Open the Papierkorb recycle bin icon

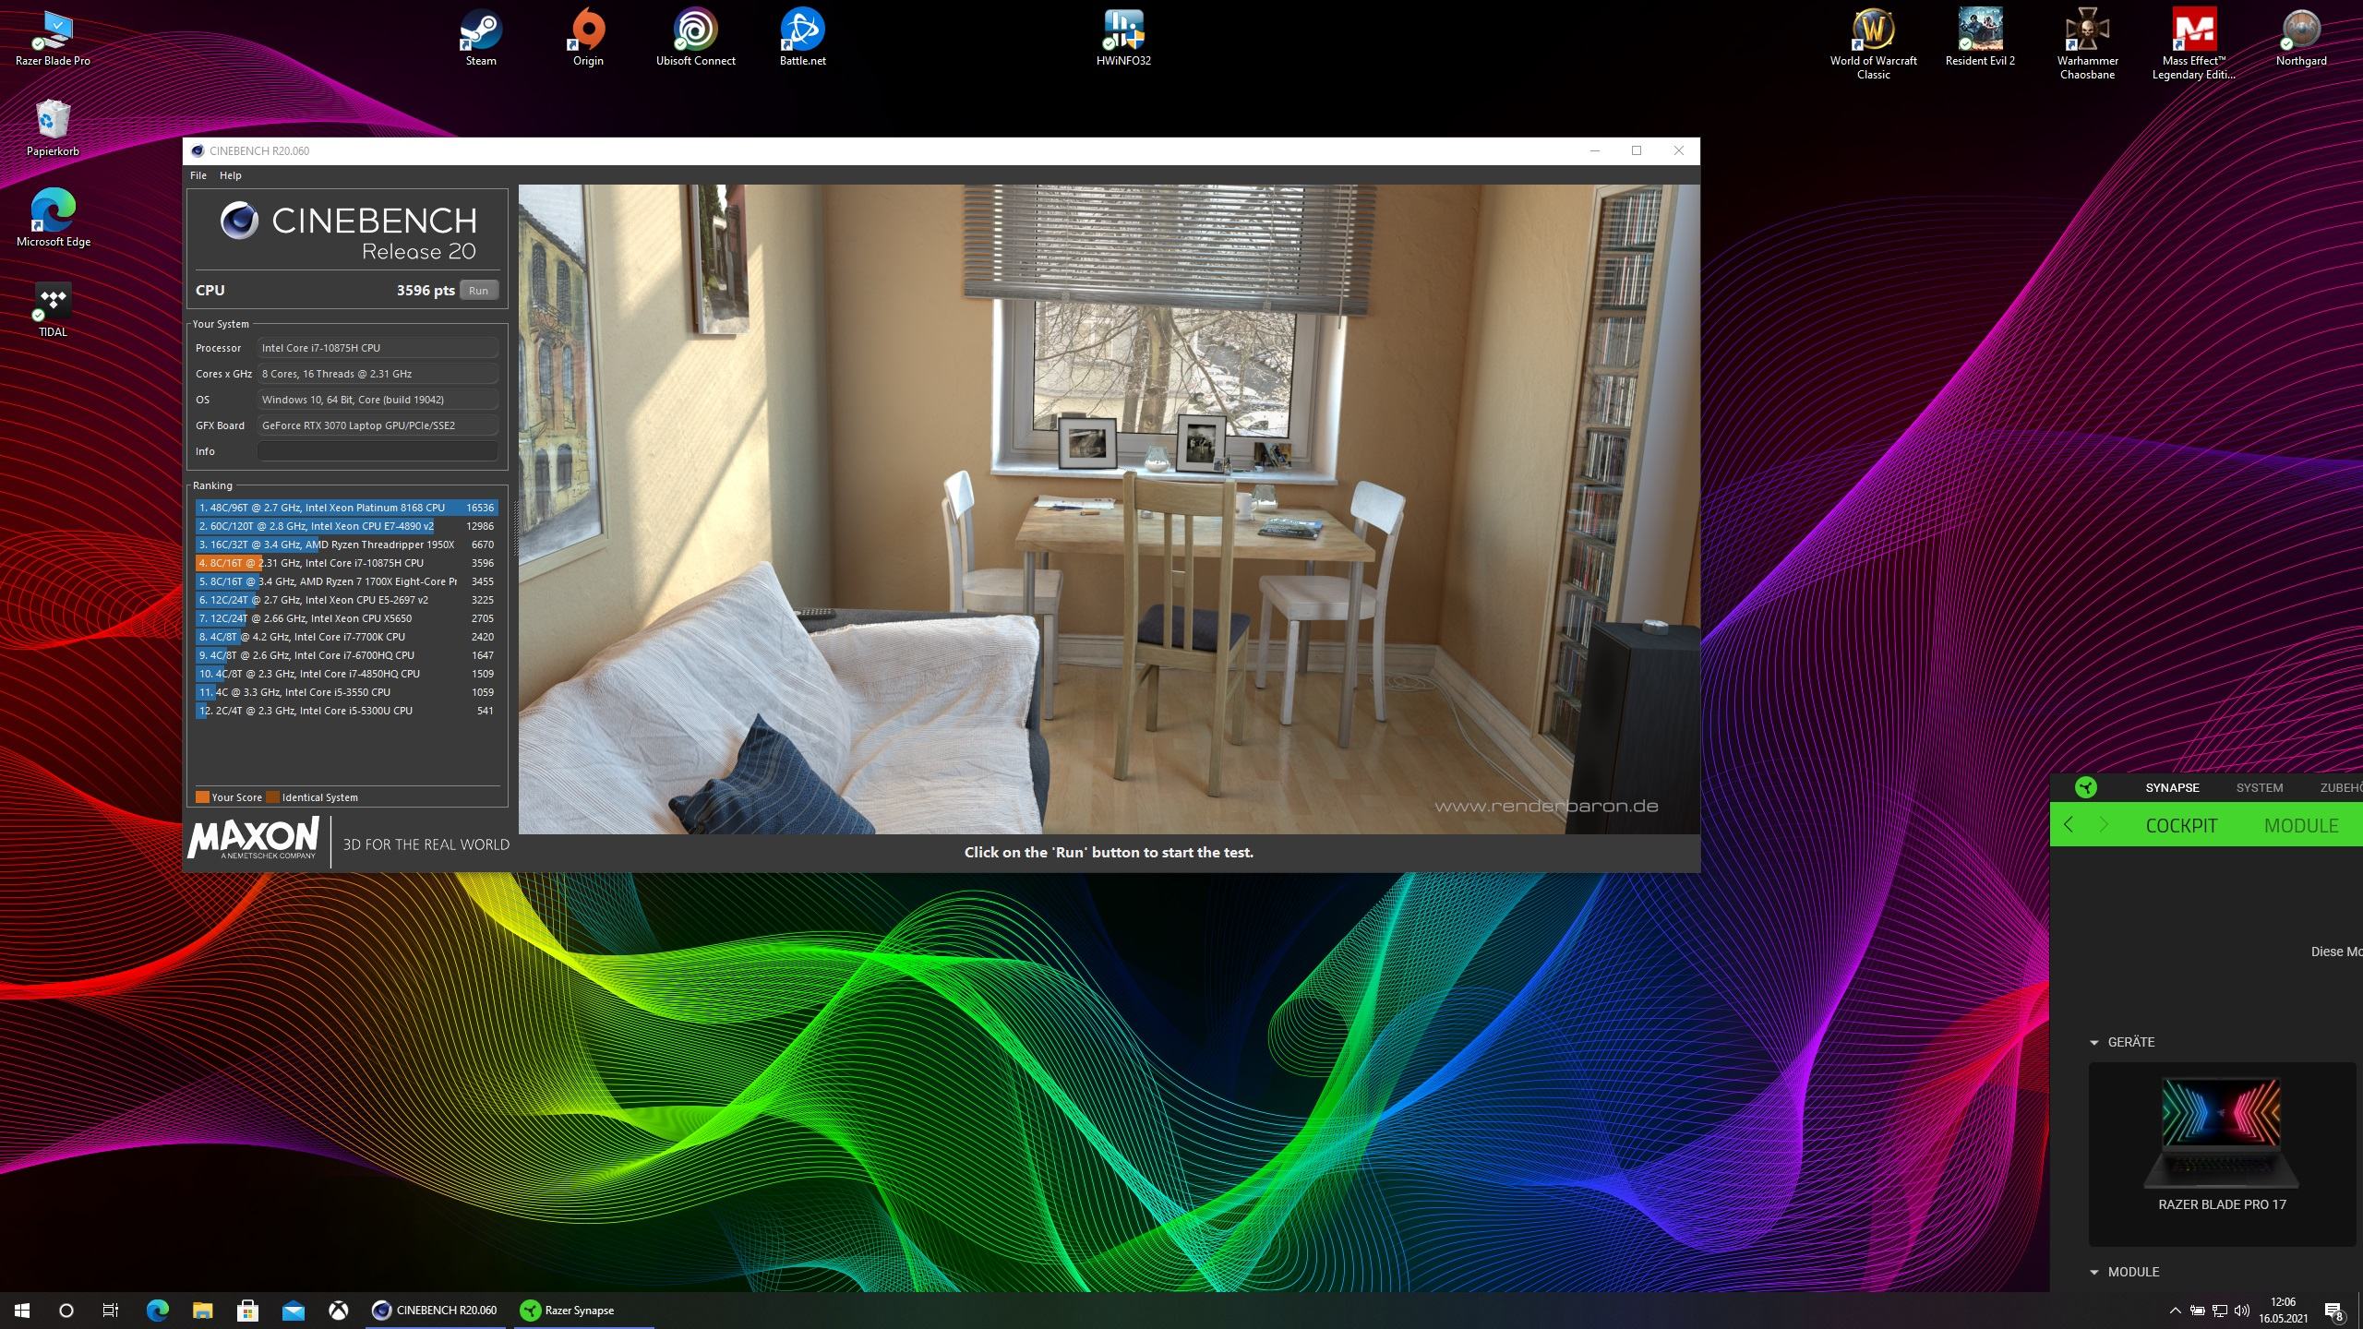coord(53,128)
